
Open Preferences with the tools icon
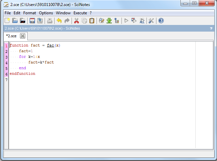point(151,21)
